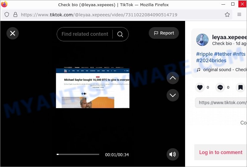The height and width of the screenshot is (167, 247).
Task: Select the video link URL field
Action: pos(221,103)
